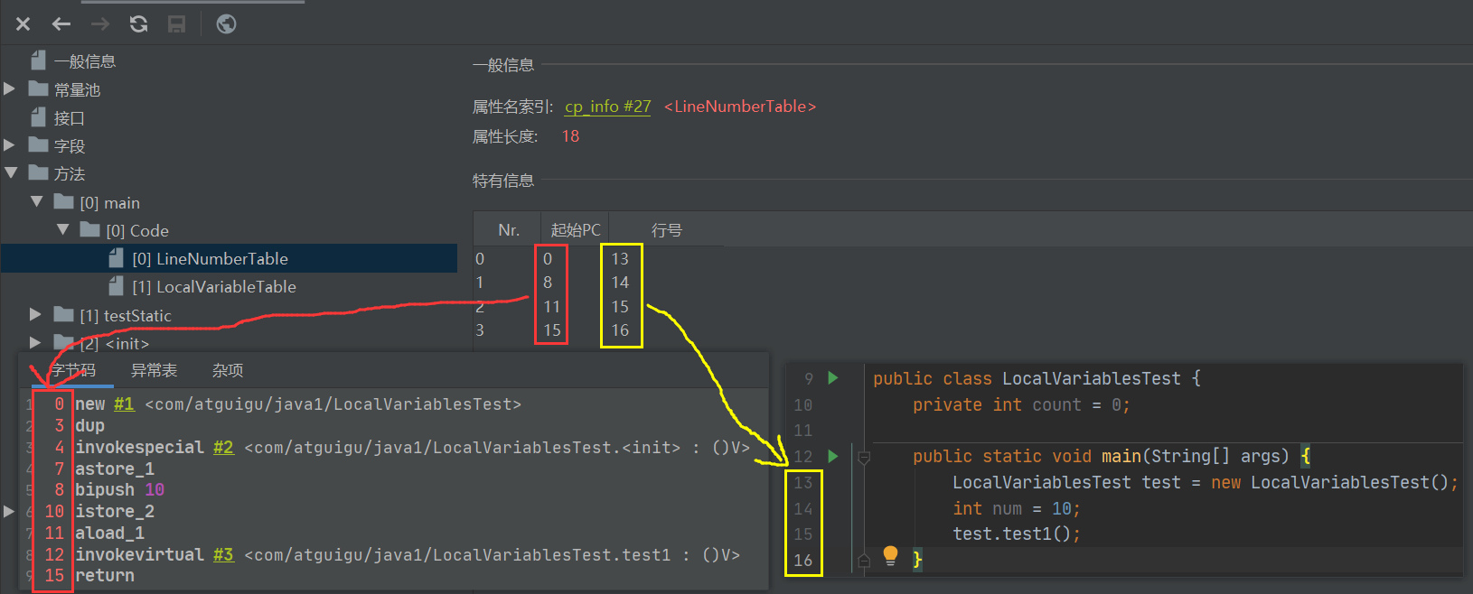Select the 接口 tree item
1473x594 pixels.
click(70, 118)
